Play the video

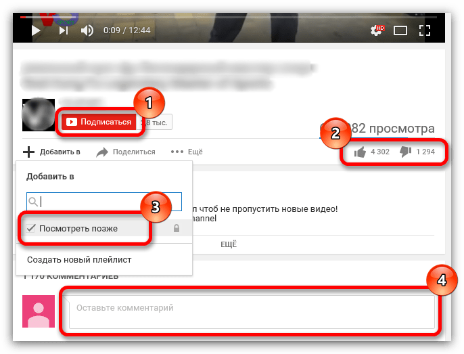tap(36, 30)
